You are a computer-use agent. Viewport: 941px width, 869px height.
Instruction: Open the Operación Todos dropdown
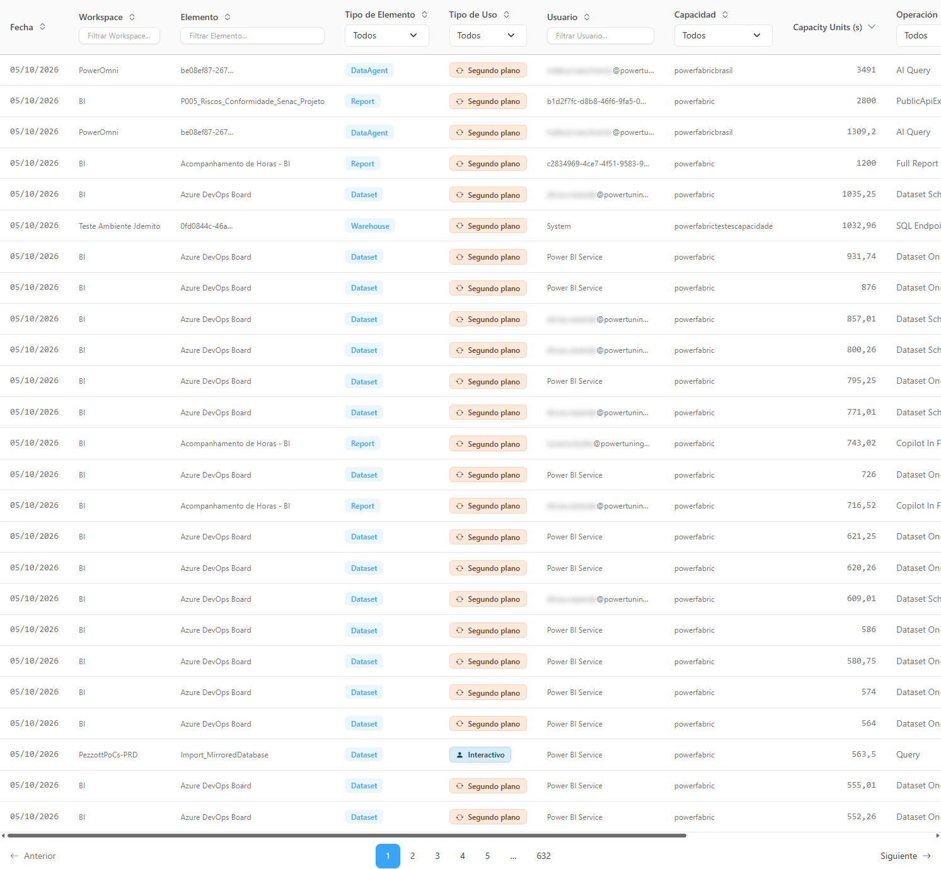(918, 35)
